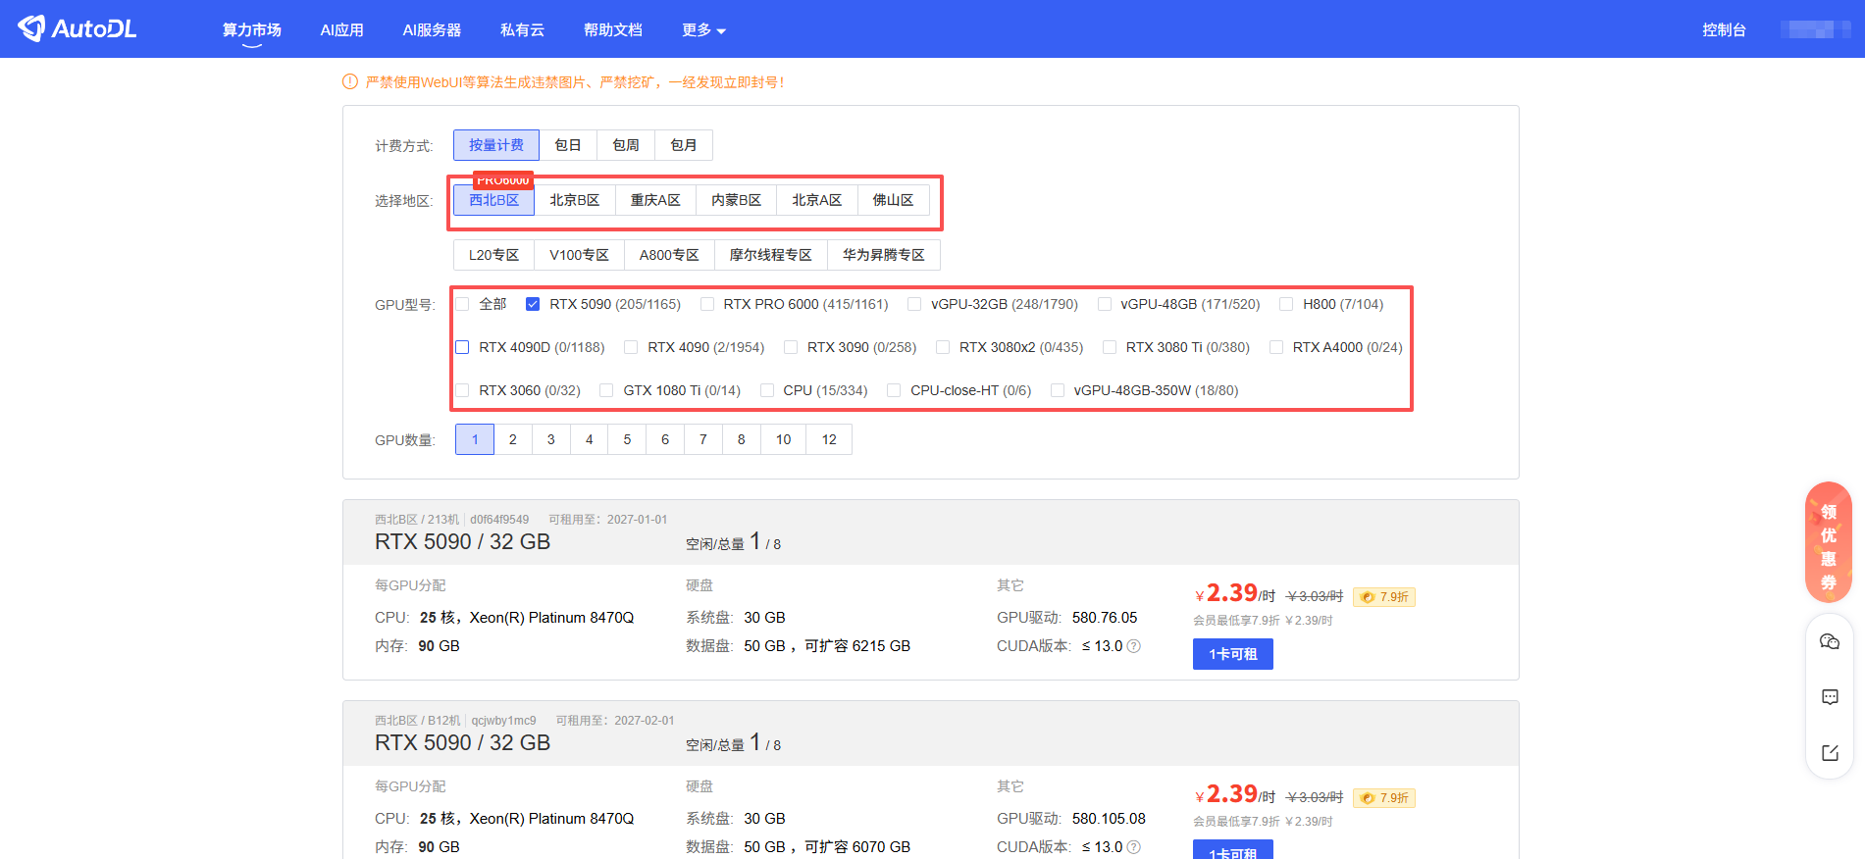Image resolution: width=1865 pixels, height=859 pixels.
Task: Check the RTX A4000 checkbox
Action: click(x=1276, y=347)
